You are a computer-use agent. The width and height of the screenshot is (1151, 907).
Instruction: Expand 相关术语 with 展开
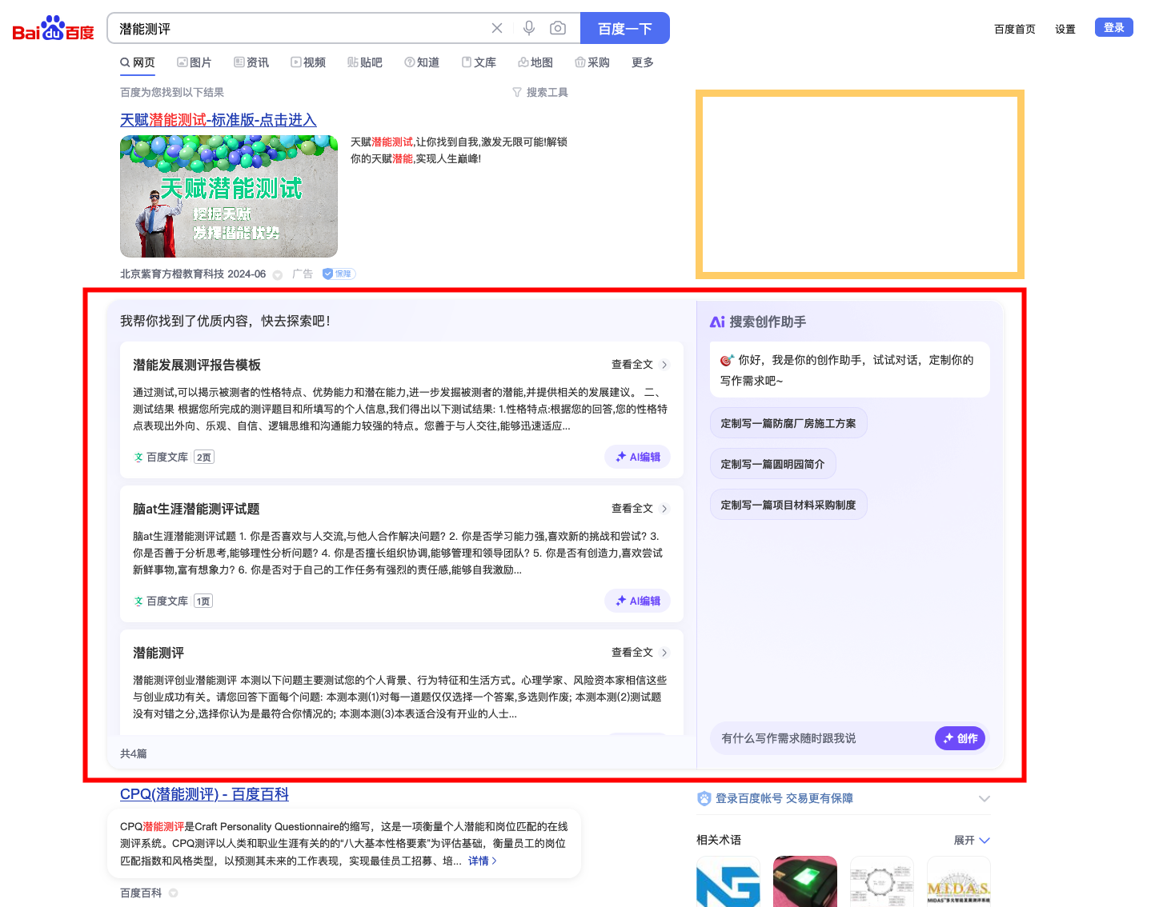972,841
